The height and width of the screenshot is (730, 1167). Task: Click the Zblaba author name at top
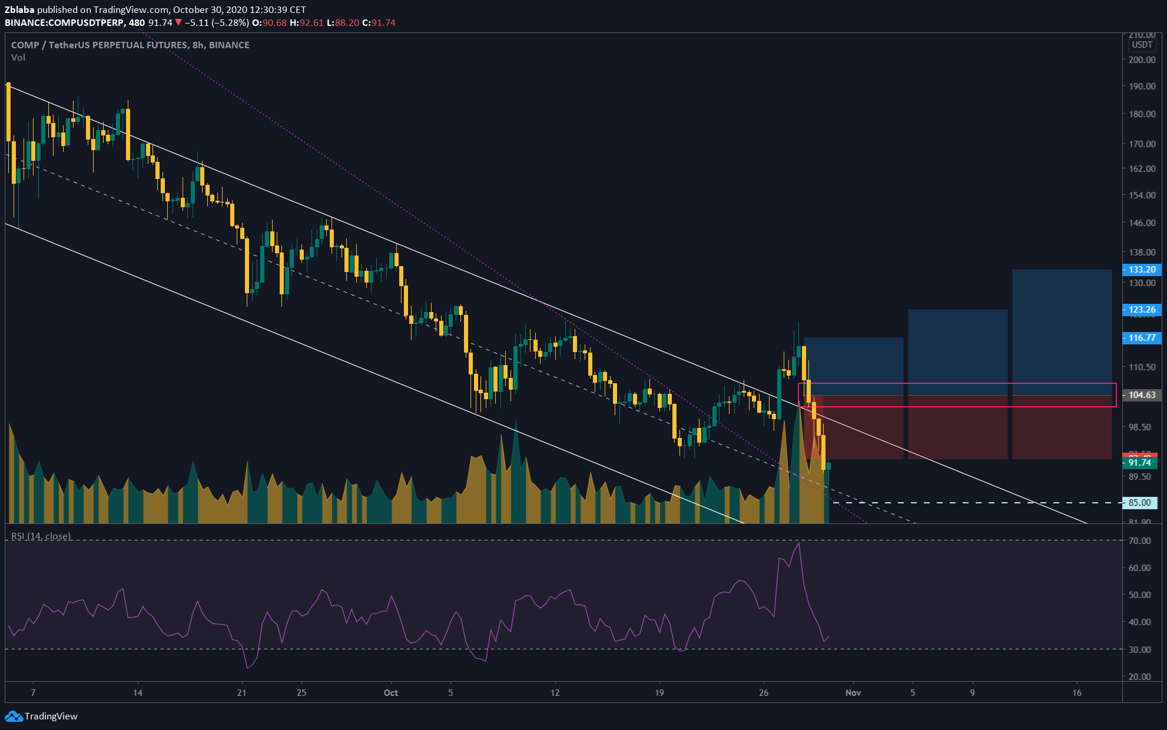click(x=20, y=9)
